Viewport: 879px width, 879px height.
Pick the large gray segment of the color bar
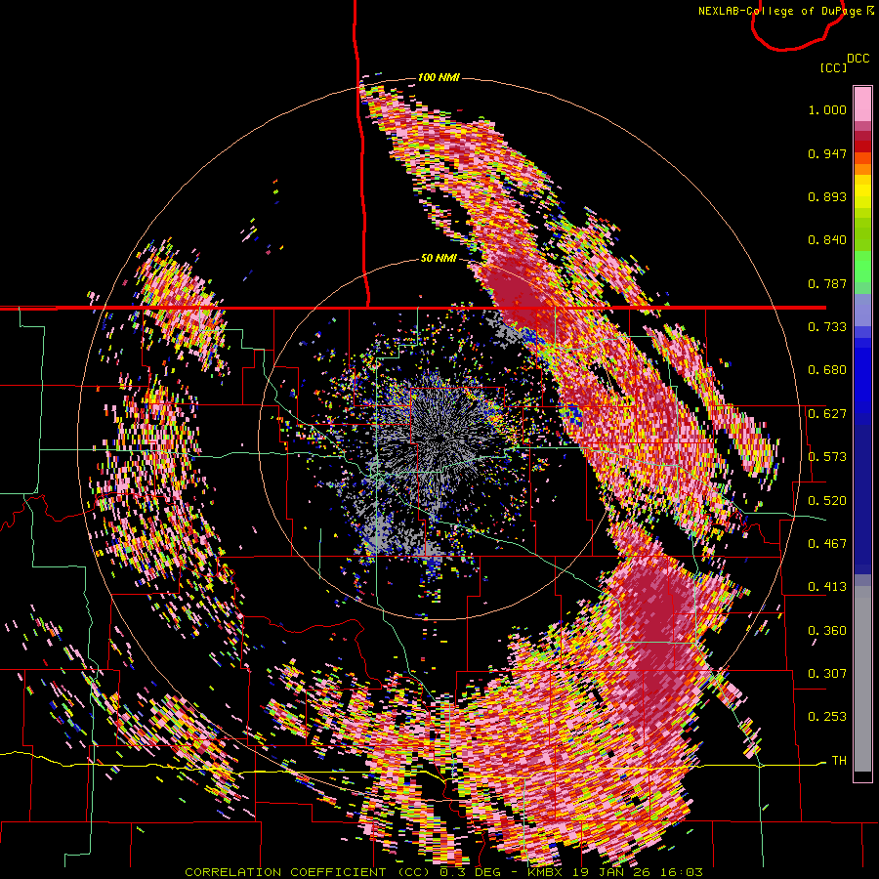(862, 680)
